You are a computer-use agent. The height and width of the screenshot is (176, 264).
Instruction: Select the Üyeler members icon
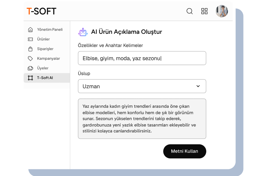pyautogui.click(x=31, y=68)
